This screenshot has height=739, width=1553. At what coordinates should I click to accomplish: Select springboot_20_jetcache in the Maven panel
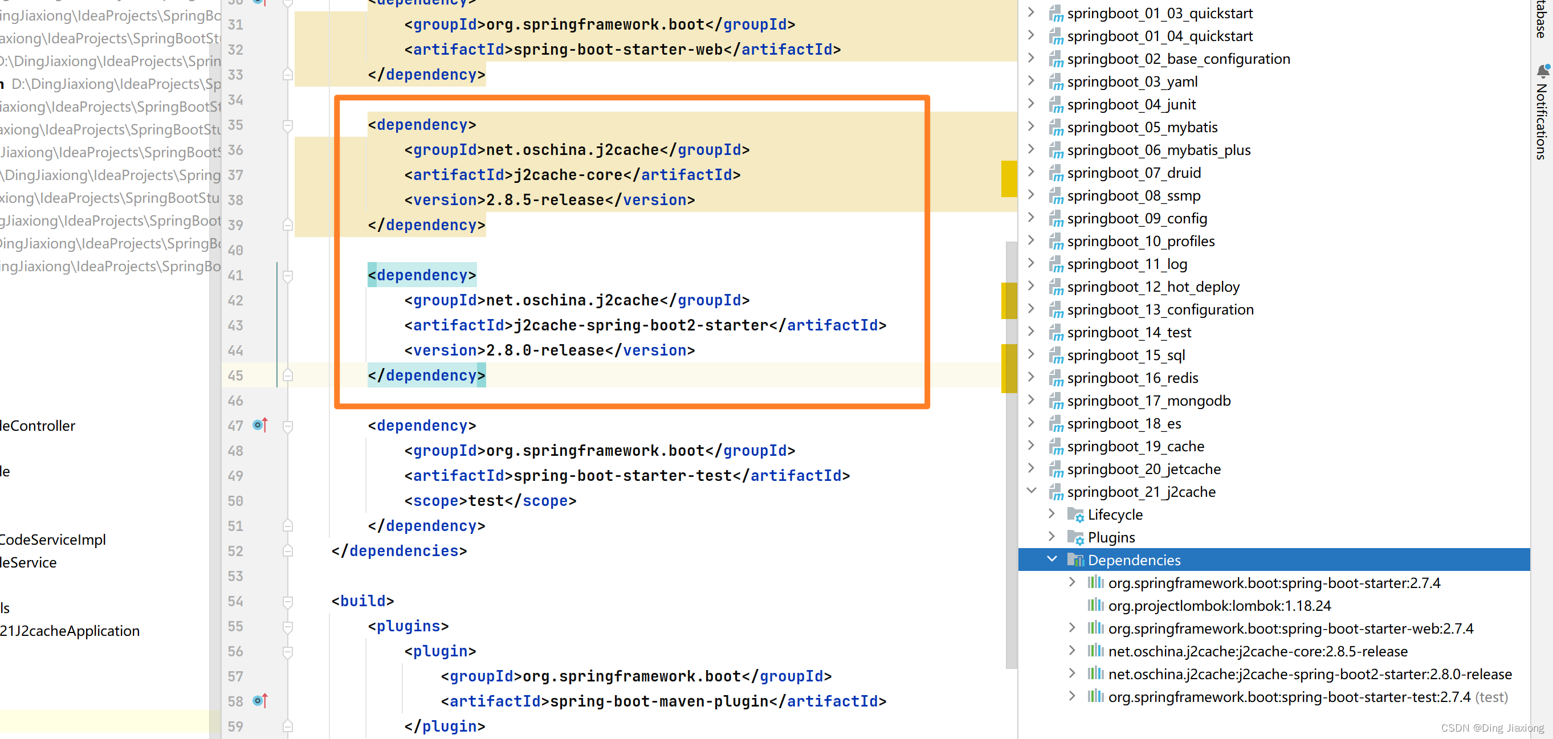(1143, 469)
